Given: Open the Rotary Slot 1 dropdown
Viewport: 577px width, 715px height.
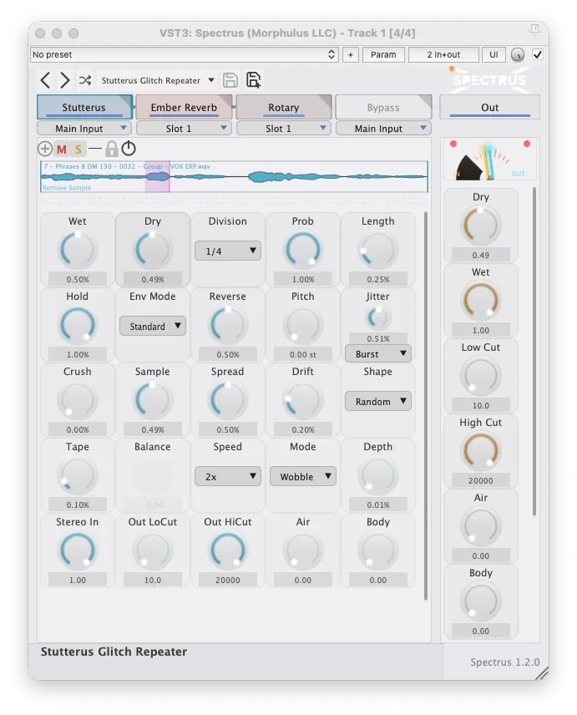Looking at the screenshot, I should coord(283,129).
